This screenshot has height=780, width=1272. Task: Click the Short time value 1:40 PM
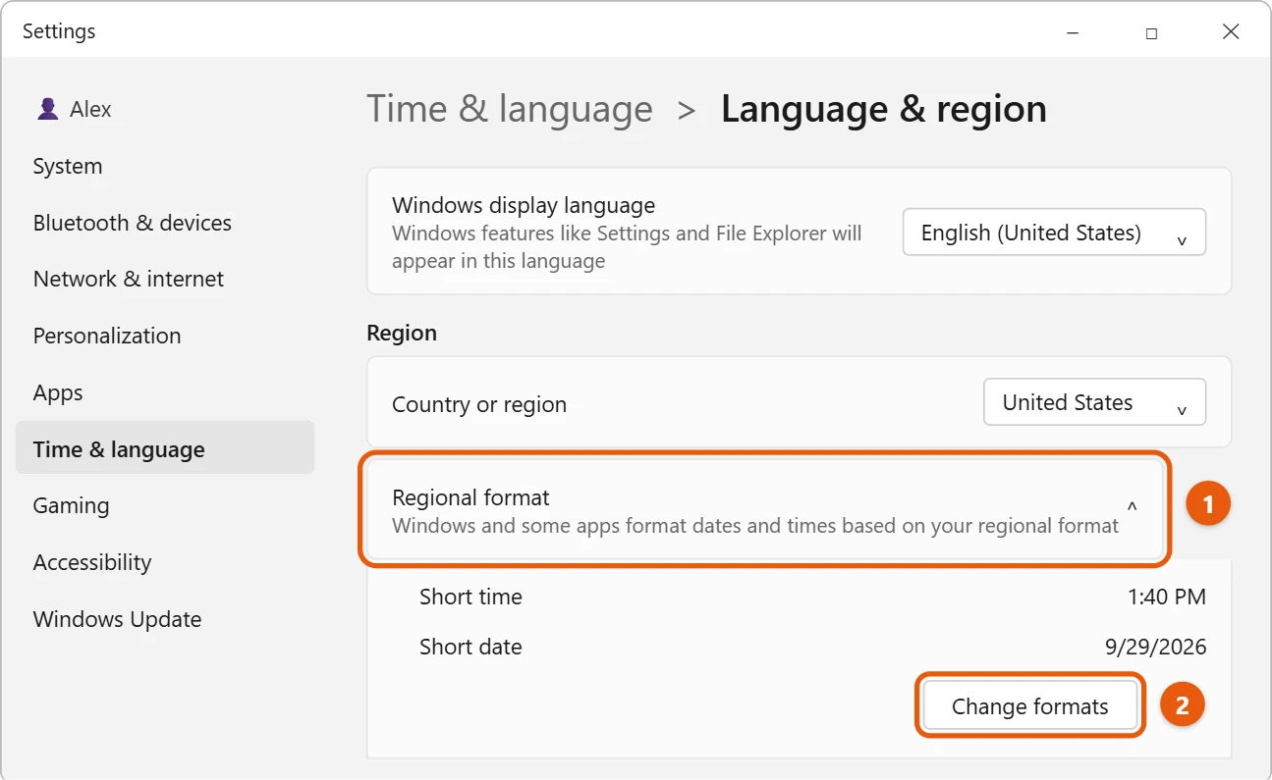click(x=1167, y=597)
